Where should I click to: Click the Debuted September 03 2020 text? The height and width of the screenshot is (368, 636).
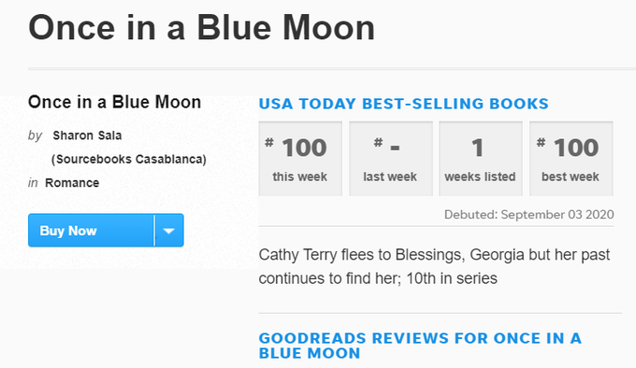coord(529,214)
